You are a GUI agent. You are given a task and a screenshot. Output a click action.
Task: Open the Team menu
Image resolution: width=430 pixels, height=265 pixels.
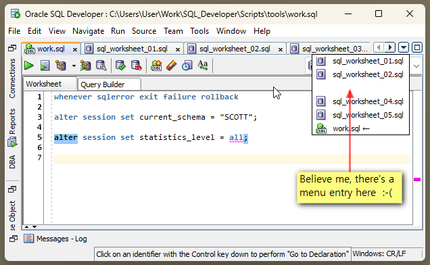click(x=173, y=31)
